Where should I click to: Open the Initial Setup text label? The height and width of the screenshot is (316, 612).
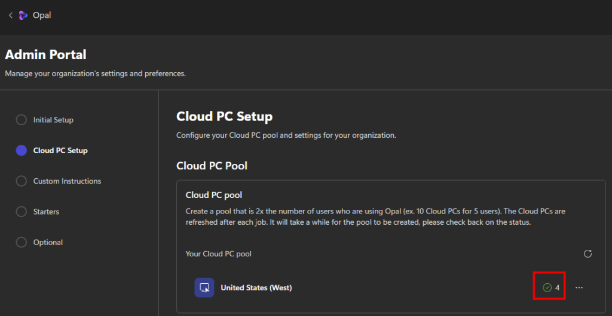(53, 120)
